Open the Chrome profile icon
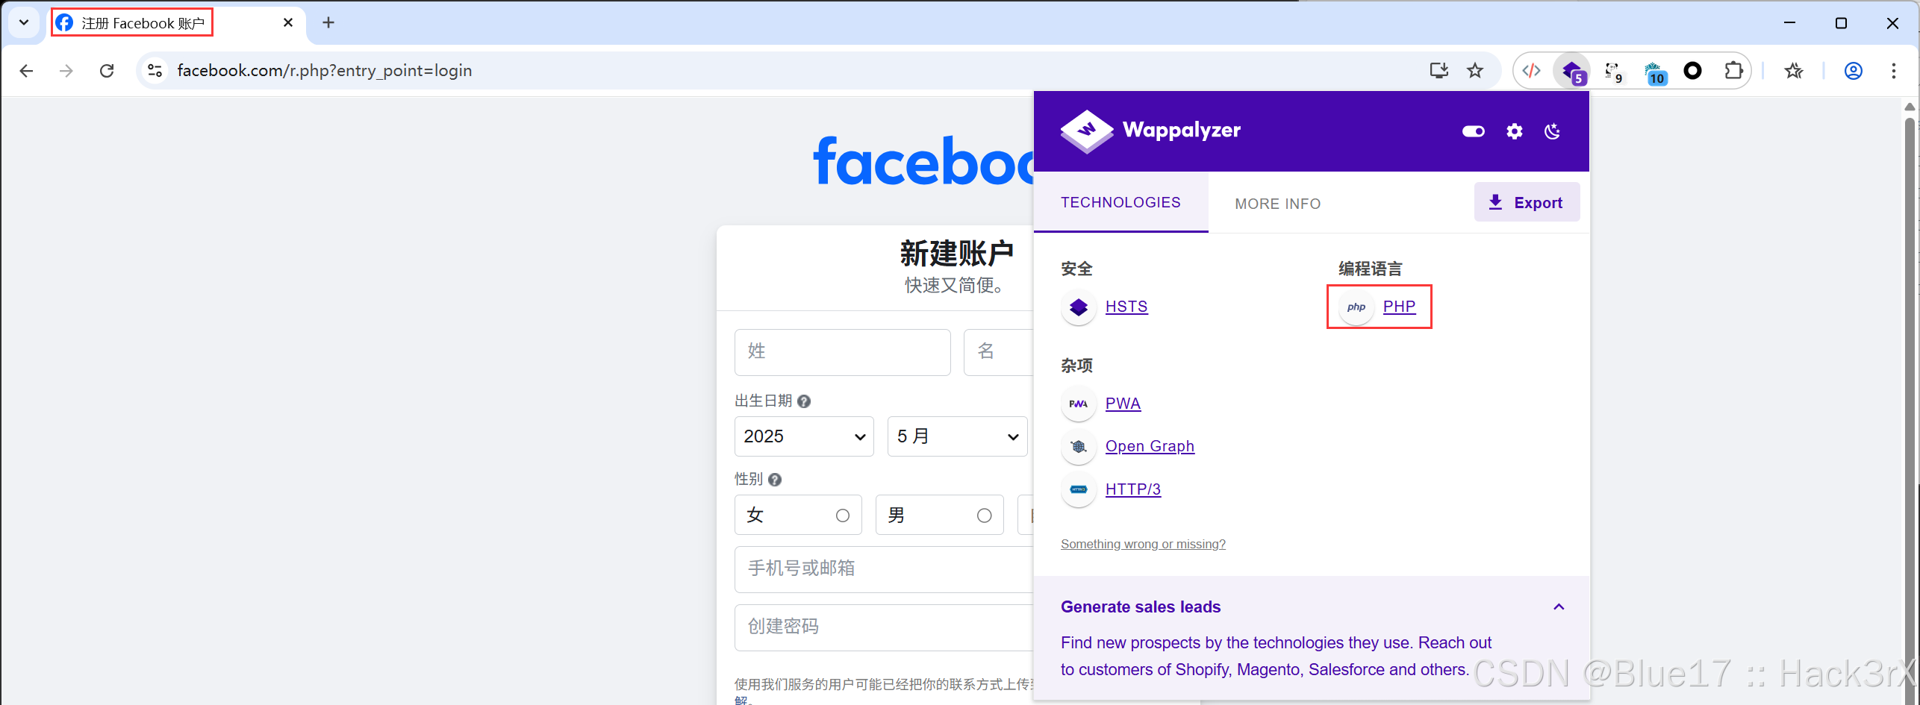This screenshot has width=1920, height=705. (x=1854, y=71)
